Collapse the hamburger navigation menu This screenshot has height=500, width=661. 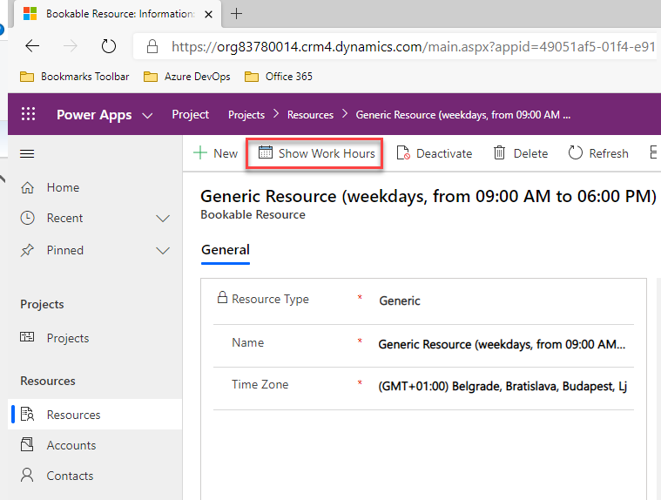point(27,154)
